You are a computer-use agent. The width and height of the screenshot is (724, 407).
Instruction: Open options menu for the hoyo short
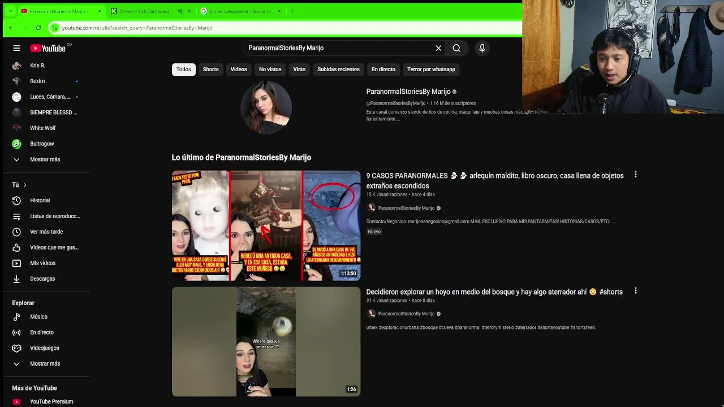click(x=636, y=291)
